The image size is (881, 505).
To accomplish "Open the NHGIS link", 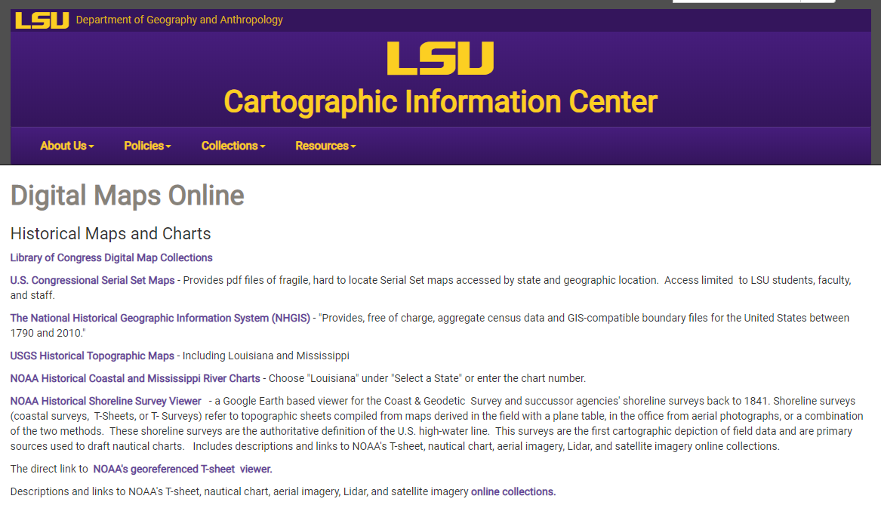I will [x=160, y=318].
